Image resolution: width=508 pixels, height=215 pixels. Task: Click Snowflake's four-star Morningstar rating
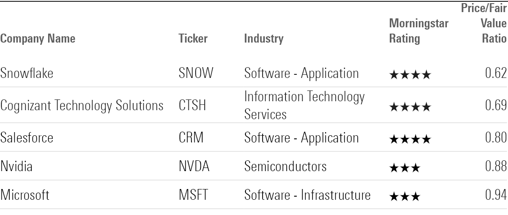click(x=410, y=74)
